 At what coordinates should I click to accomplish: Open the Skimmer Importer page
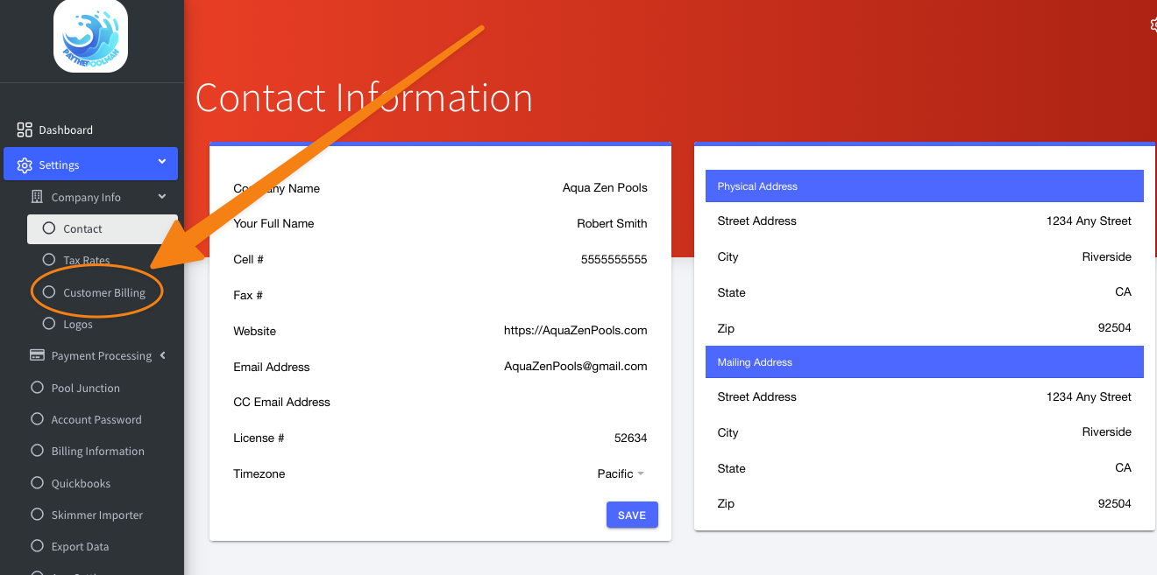(96, 515)
